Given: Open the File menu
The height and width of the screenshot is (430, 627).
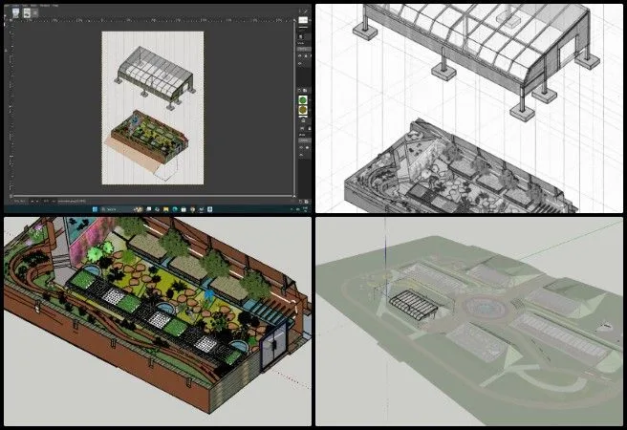Looking at the screenshot, I should click(9, 5).
